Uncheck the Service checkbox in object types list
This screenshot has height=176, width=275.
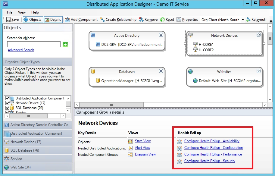[7, 112]
